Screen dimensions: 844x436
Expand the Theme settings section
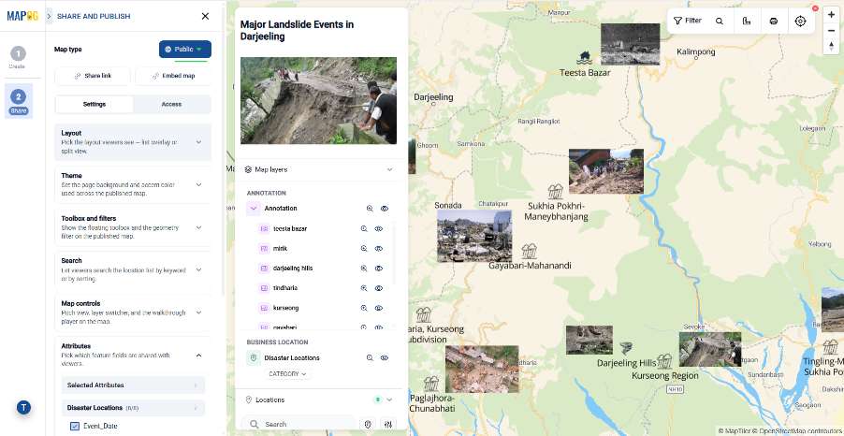133,184
